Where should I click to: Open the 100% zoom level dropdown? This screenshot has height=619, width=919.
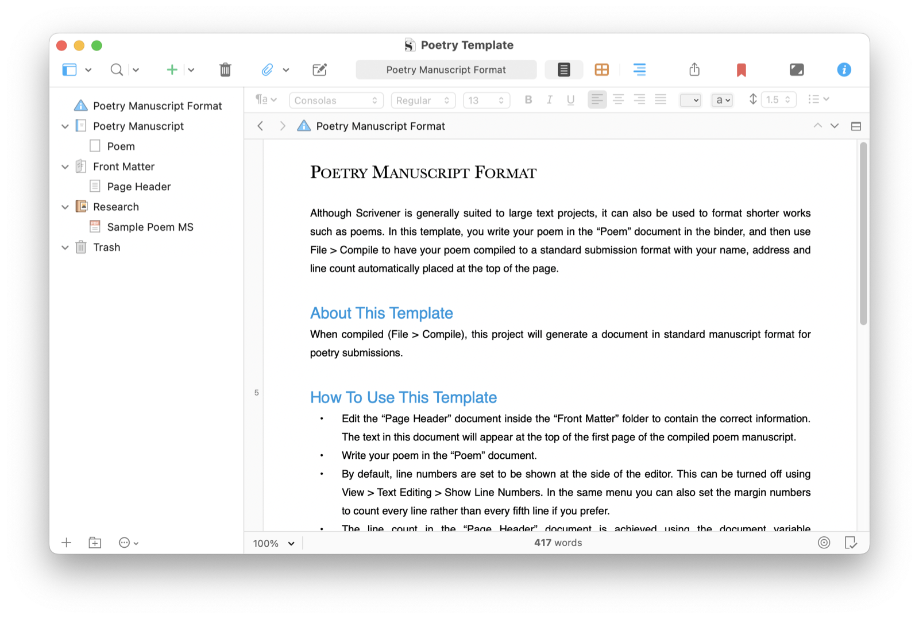pos(274,543)
